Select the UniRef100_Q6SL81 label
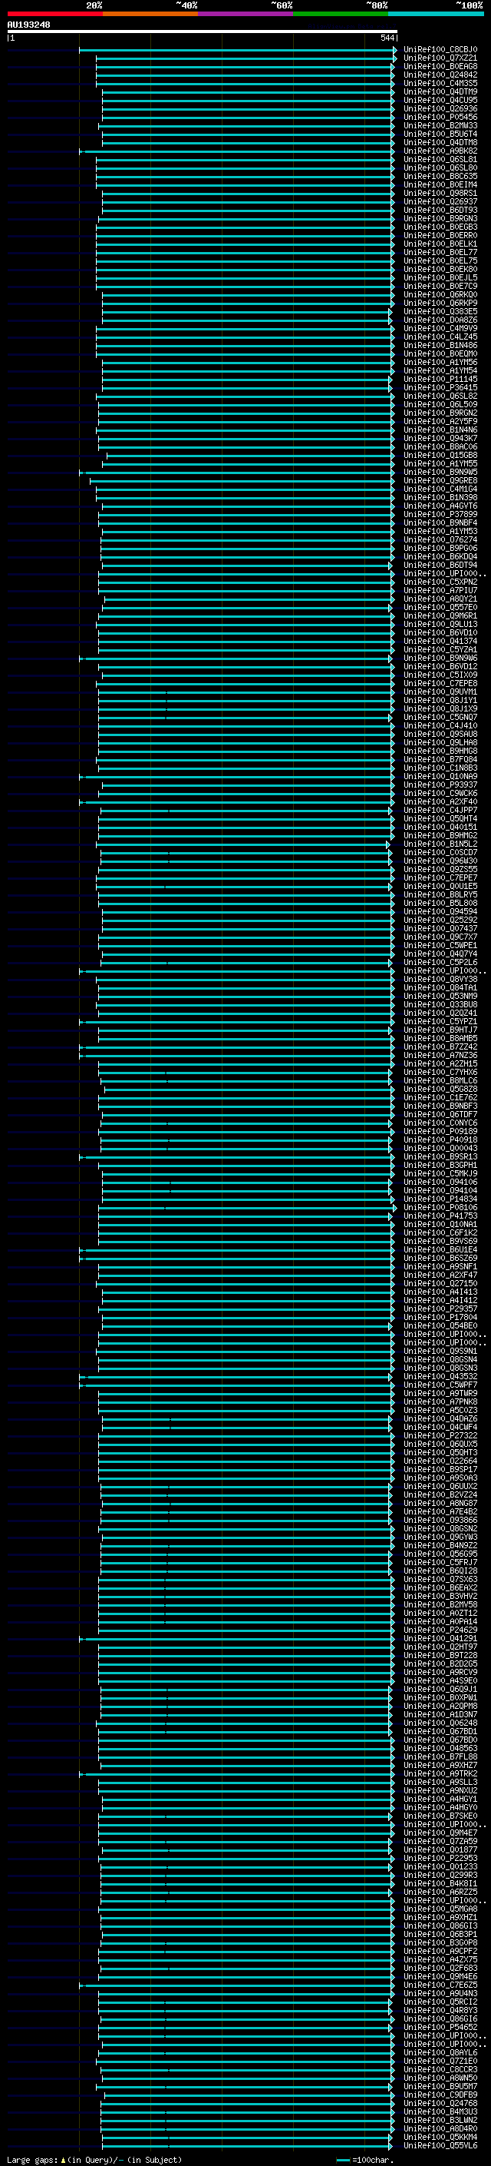 pos(440,160)
